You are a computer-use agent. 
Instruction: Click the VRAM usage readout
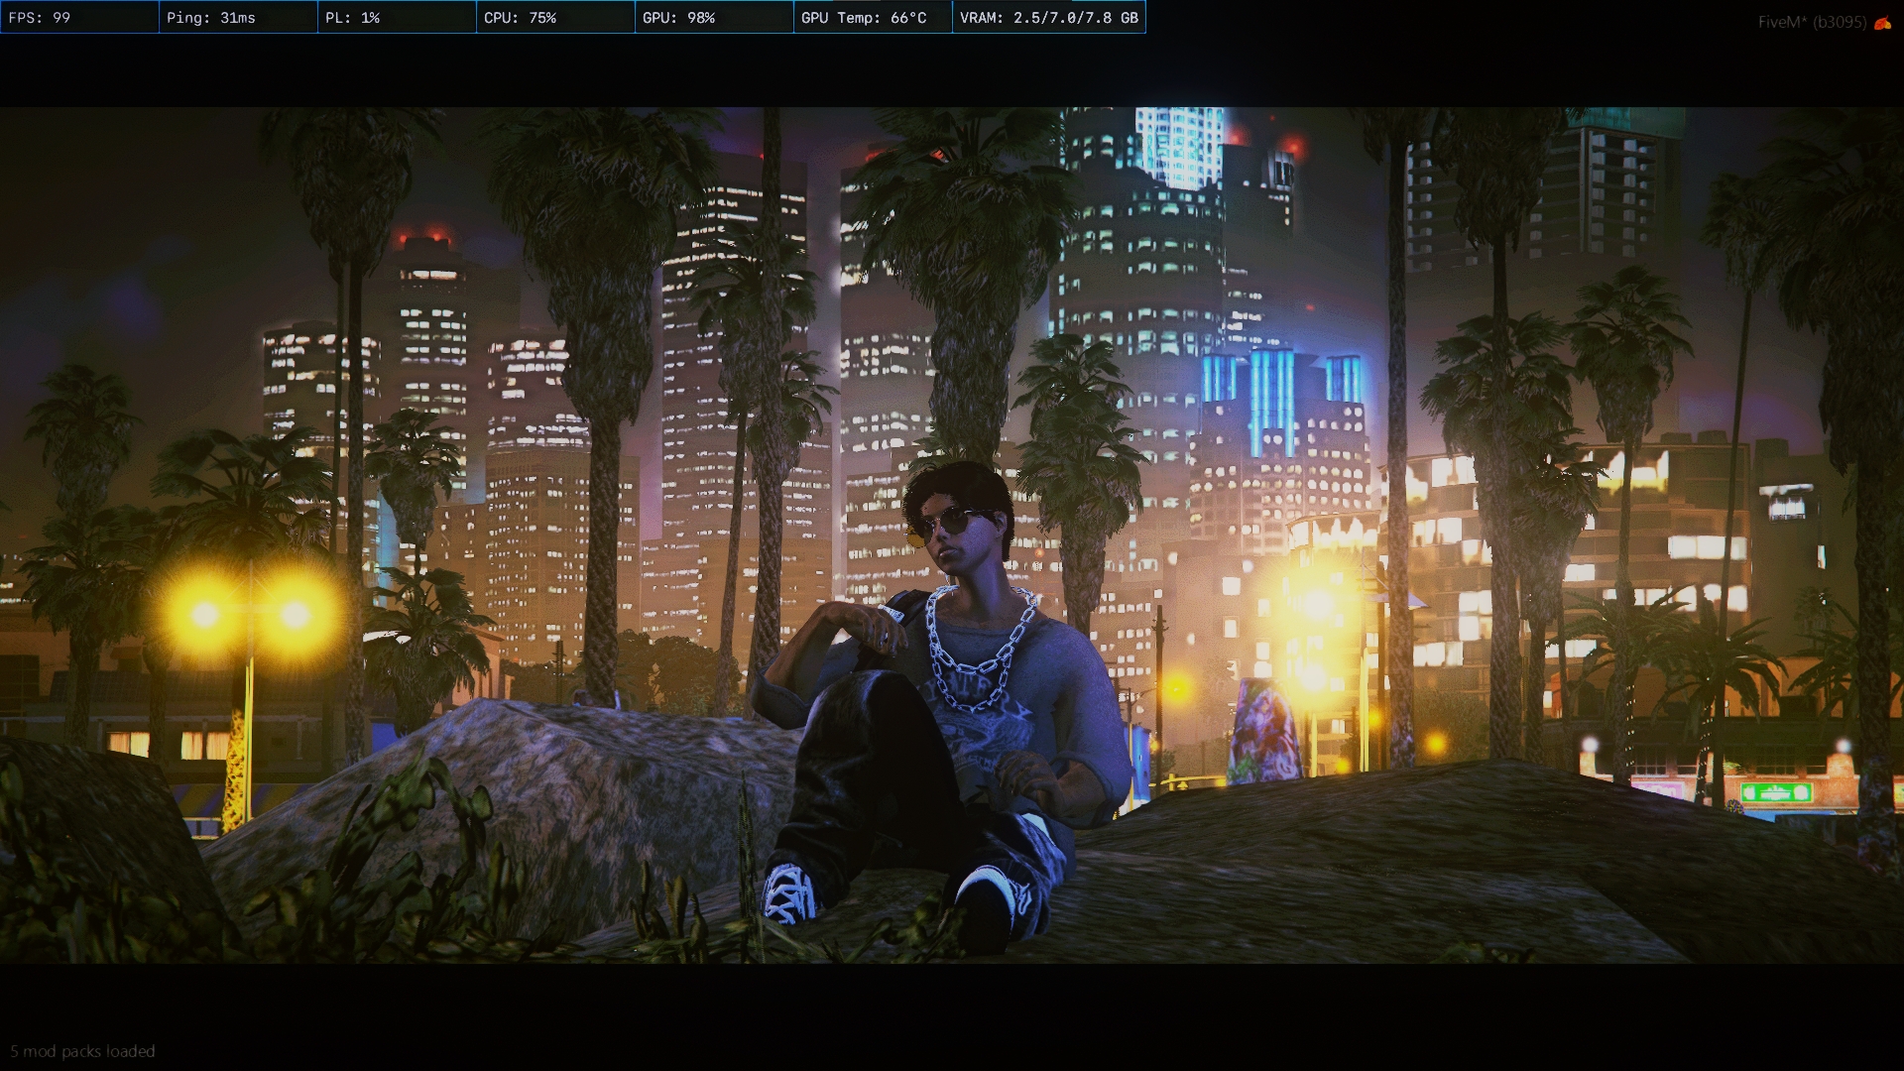(1049, 18)
